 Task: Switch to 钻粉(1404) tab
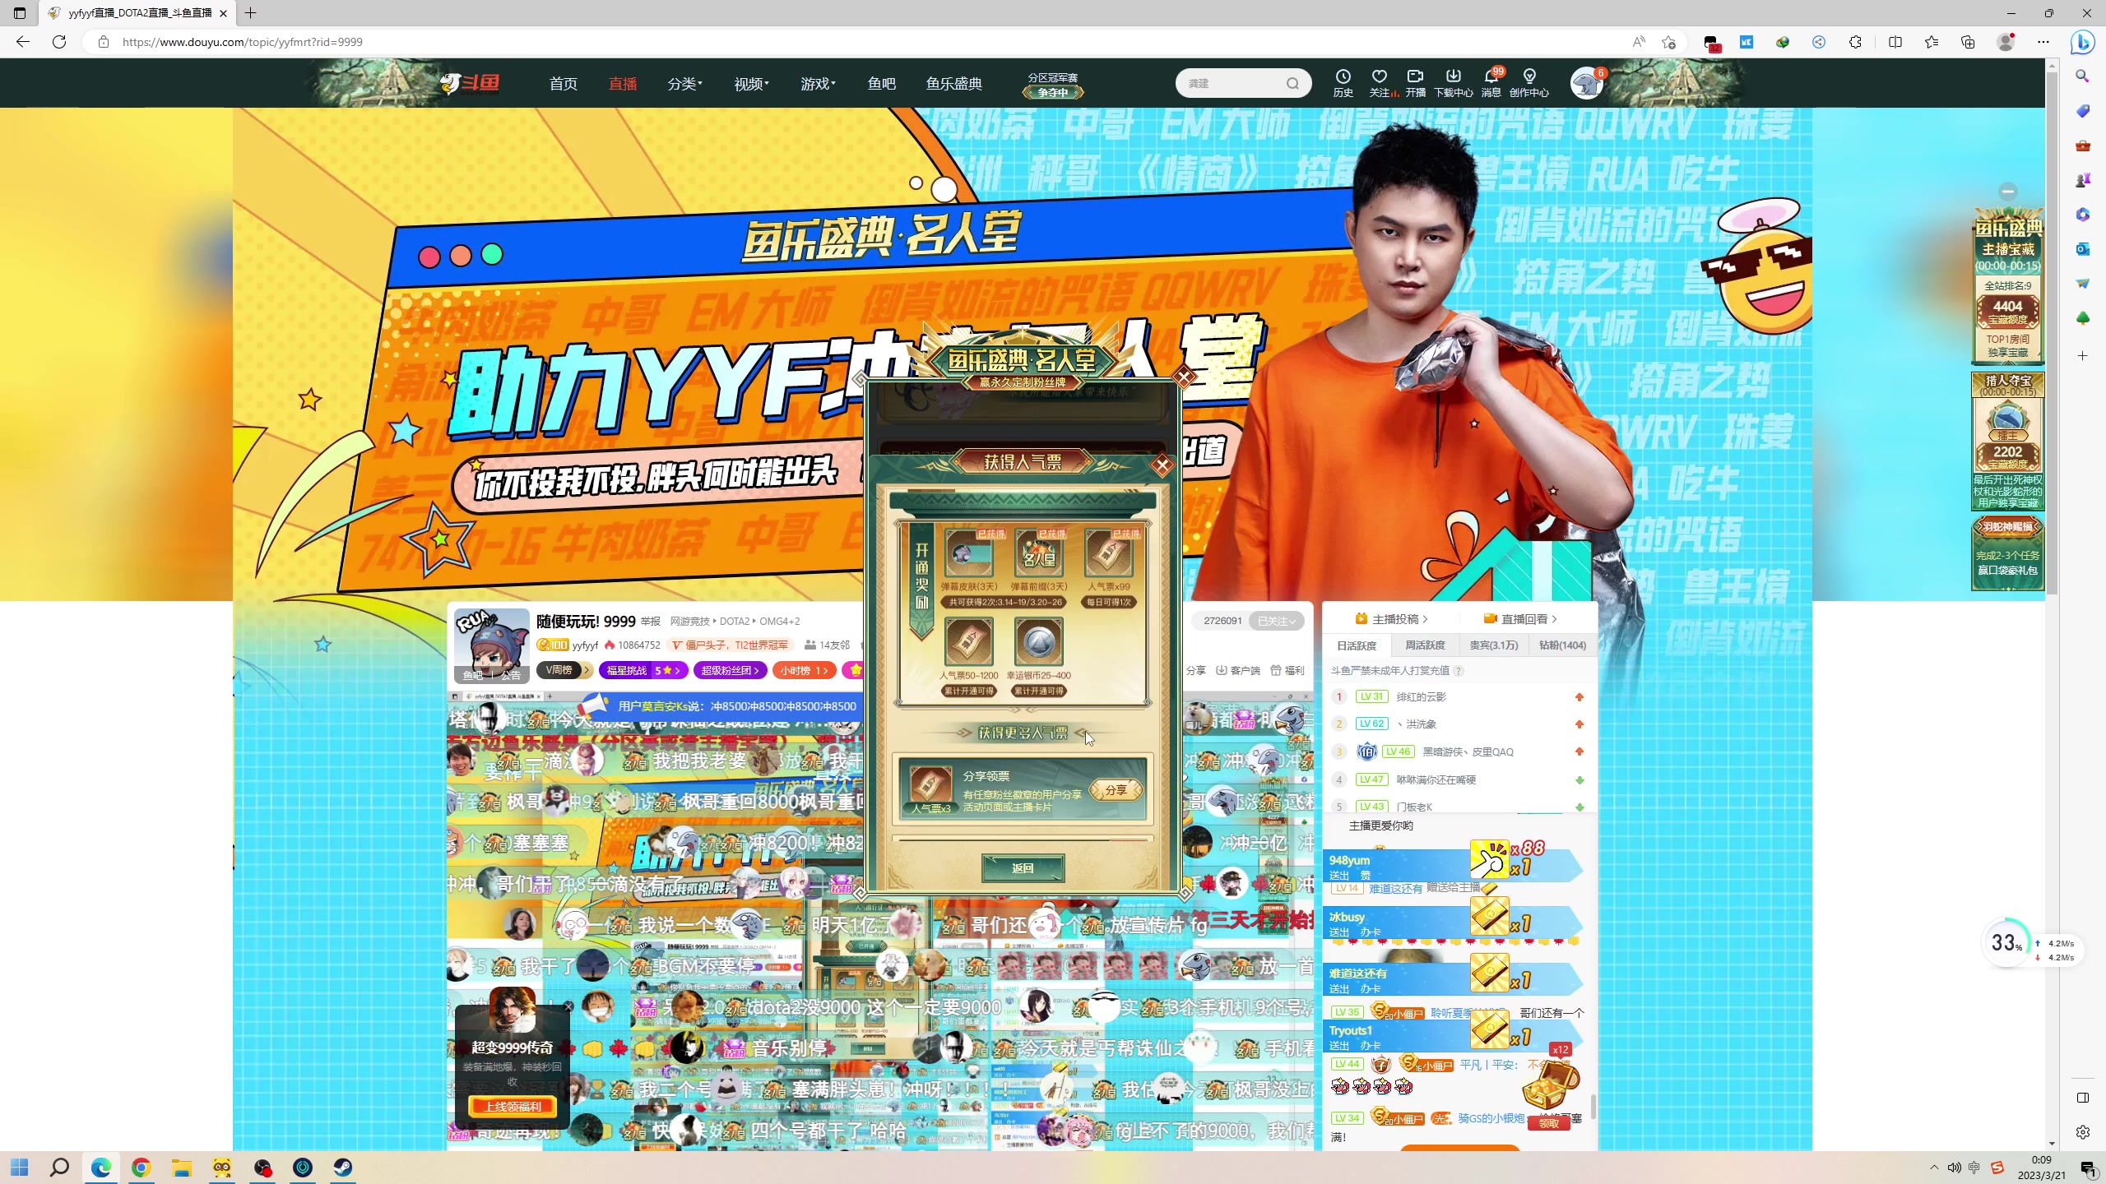point(1562,645)
